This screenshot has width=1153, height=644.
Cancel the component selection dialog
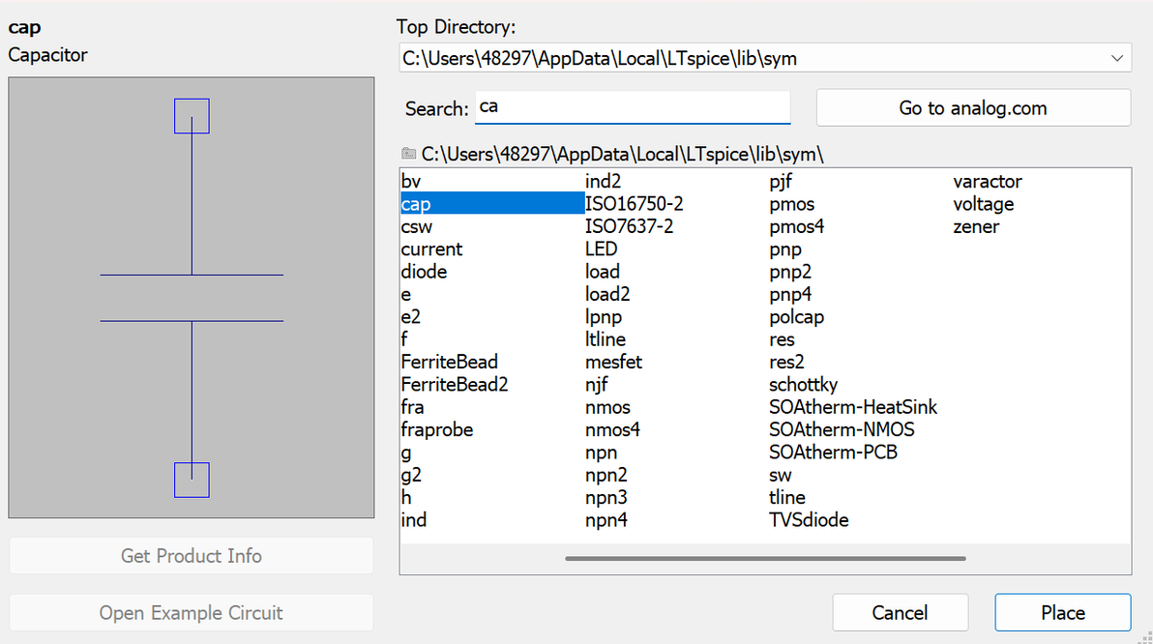pyautogui.click(x=900, y=612)
